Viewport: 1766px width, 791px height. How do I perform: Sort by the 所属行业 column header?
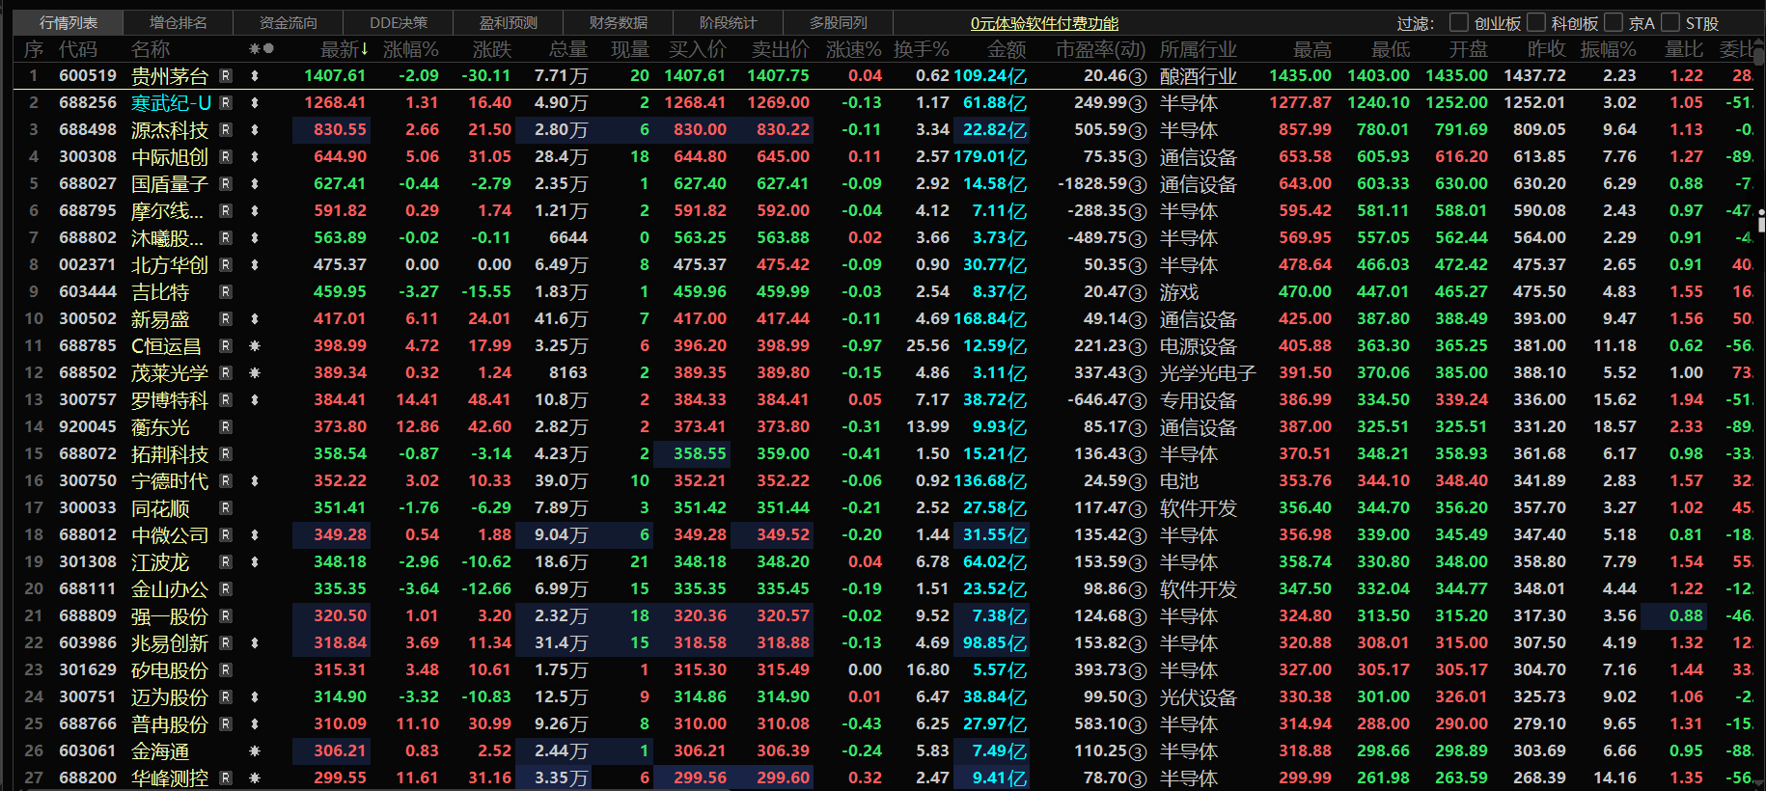[1199, 48]
